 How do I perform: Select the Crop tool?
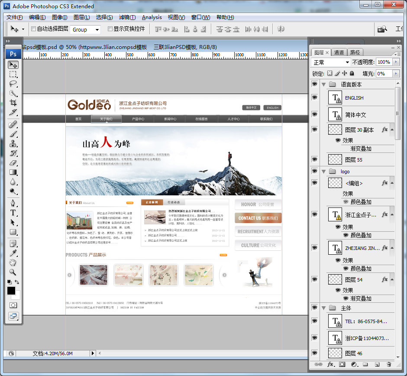click(x=13, y=103)
